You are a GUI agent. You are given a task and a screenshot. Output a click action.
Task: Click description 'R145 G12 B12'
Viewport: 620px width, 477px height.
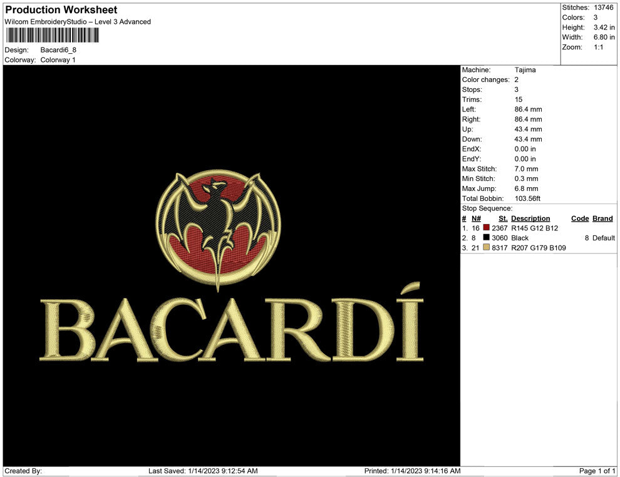pyautogui.click(x=535, y=228)
